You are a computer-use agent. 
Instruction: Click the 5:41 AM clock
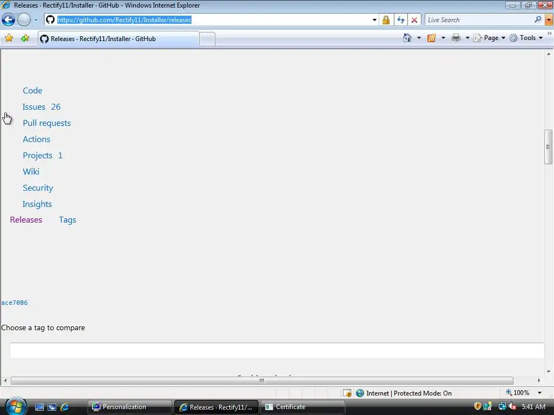coord(533,407)
